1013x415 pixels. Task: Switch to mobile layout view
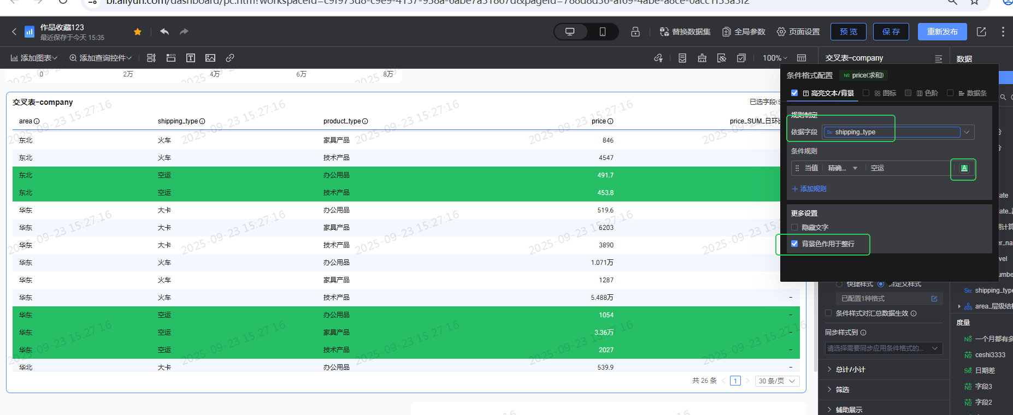point(602,32)
